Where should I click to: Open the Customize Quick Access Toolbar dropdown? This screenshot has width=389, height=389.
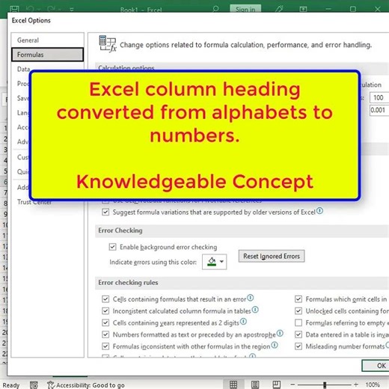[x=72, y=10]
